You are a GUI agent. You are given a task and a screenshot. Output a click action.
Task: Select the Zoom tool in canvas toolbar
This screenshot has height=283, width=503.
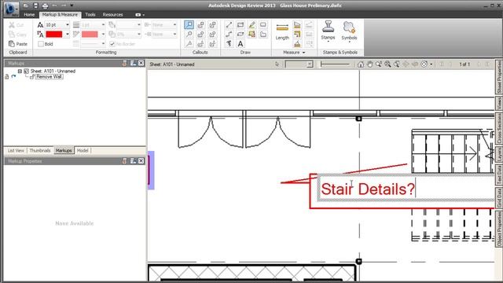[x=379, y=64]
